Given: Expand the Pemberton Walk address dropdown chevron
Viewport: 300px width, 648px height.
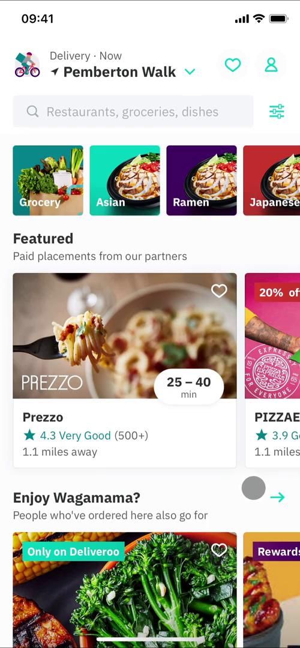Looking at the screenshot, I should [190, 72].
